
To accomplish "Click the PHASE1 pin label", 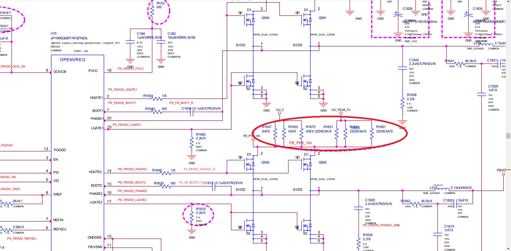I will (97, 119).
